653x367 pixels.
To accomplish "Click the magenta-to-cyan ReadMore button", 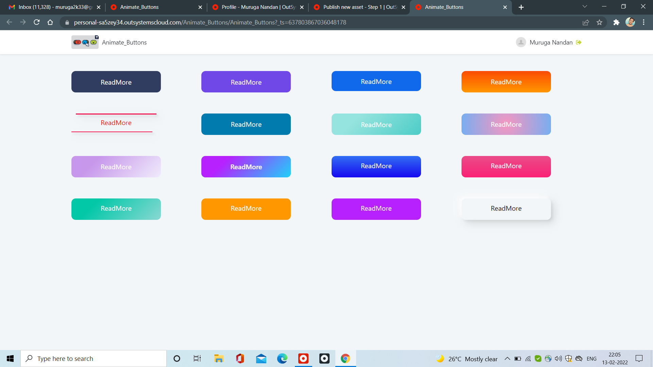I will tap(246, 167).
